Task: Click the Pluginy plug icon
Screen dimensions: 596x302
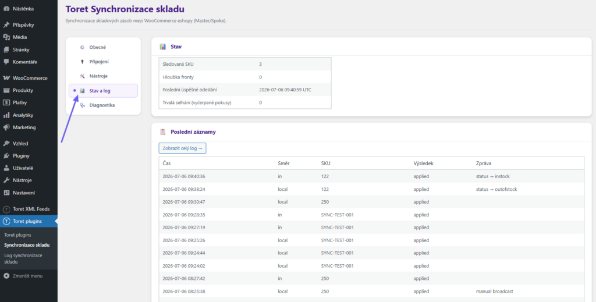Action: pos(6,156)
